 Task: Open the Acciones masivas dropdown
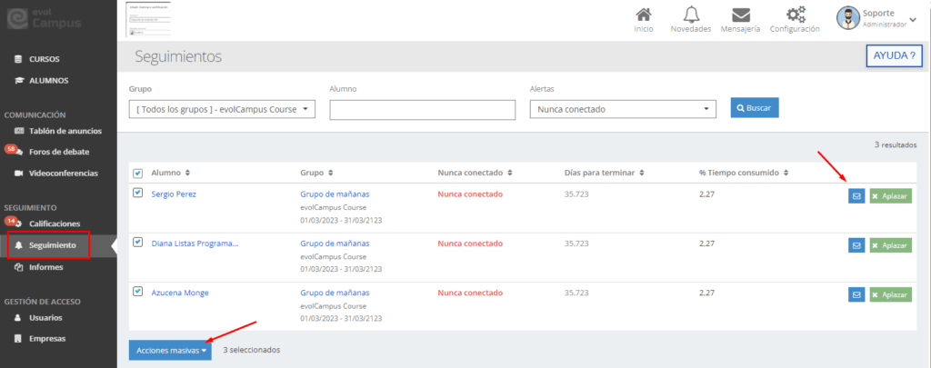[x=170, y=350]
